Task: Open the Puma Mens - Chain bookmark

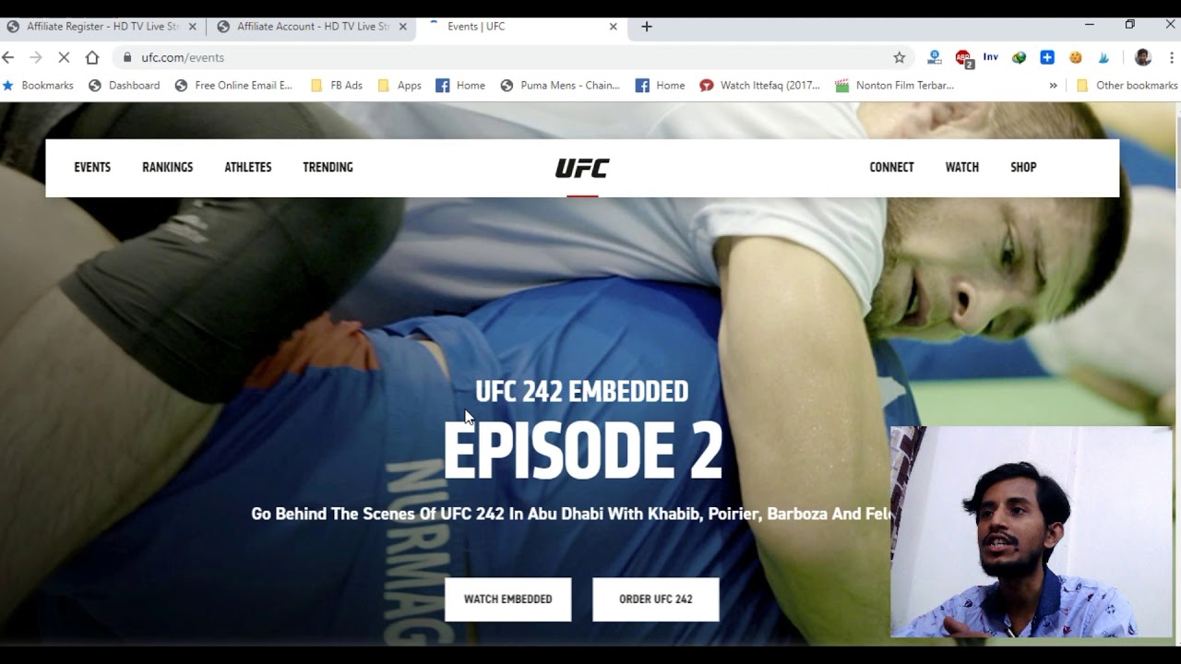Action: (x=560, y=85)
